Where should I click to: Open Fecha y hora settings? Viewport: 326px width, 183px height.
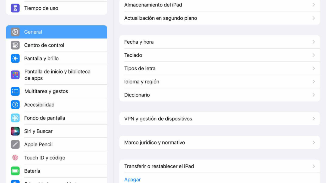tap(220, 42)
